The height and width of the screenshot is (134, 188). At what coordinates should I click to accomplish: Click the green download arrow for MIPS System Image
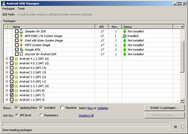click(125, 45)
